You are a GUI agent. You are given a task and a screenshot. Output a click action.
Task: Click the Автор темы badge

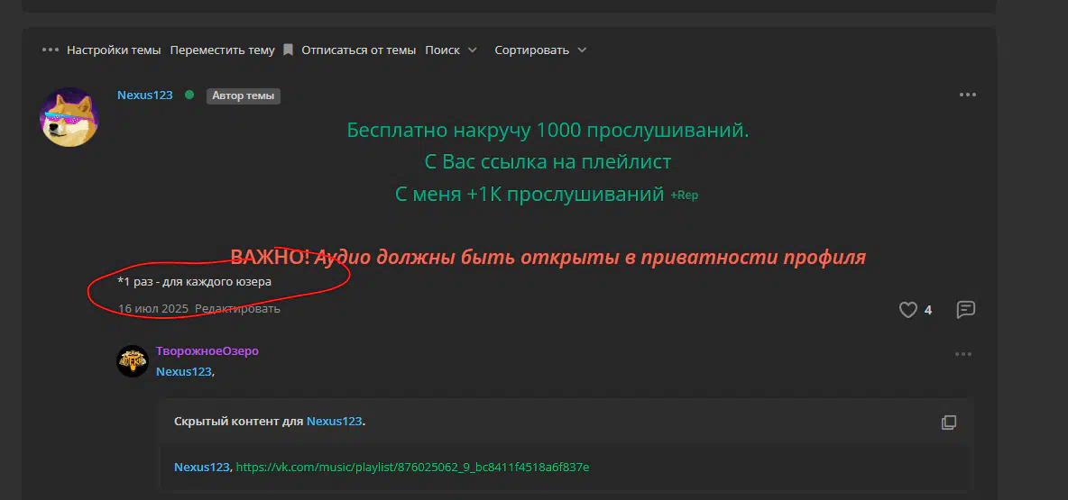point(243,95)
